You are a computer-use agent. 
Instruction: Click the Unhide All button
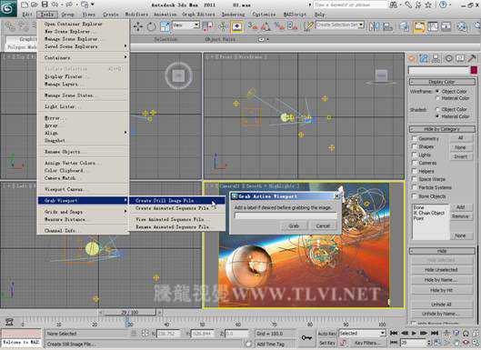(441, 305)
